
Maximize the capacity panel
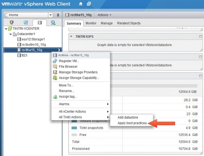click(201, 76)
